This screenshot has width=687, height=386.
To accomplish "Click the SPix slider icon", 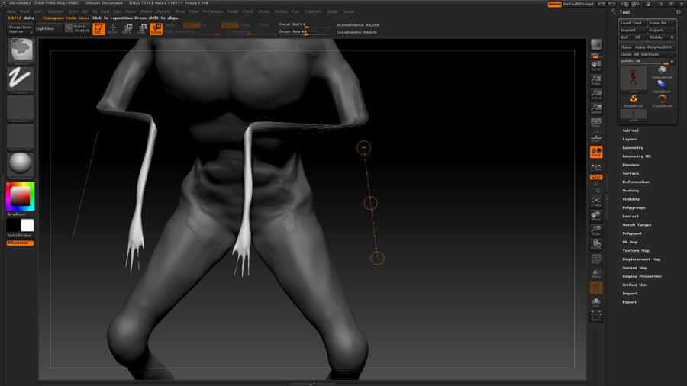I will click(596, 55).
